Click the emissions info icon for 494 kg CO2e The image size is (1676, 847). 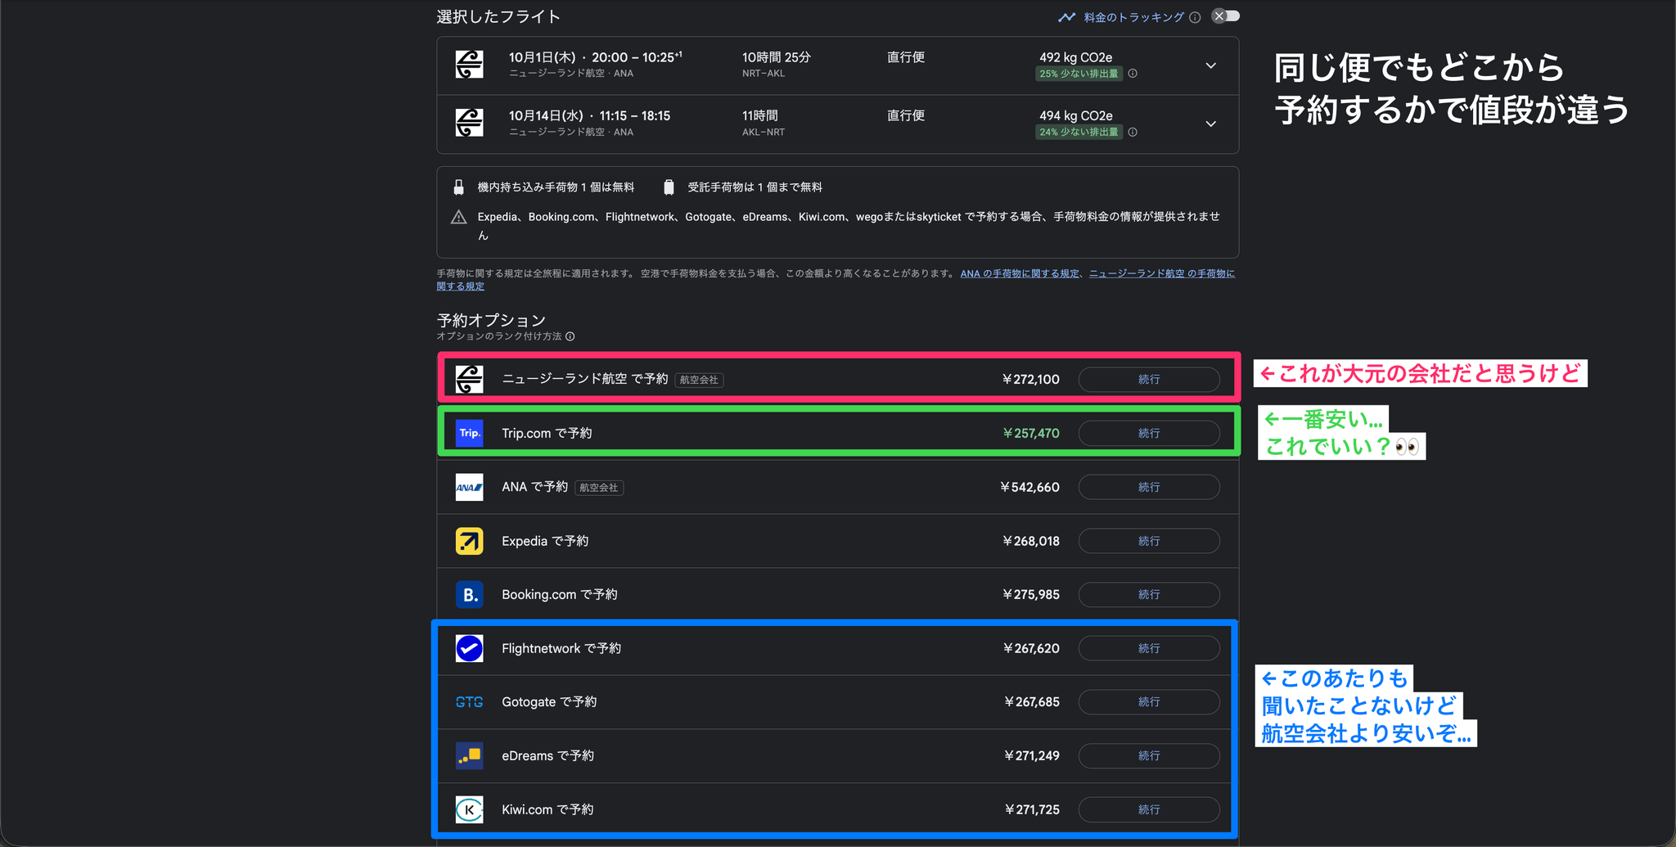pyautogui.click(x=1133, y=133)
